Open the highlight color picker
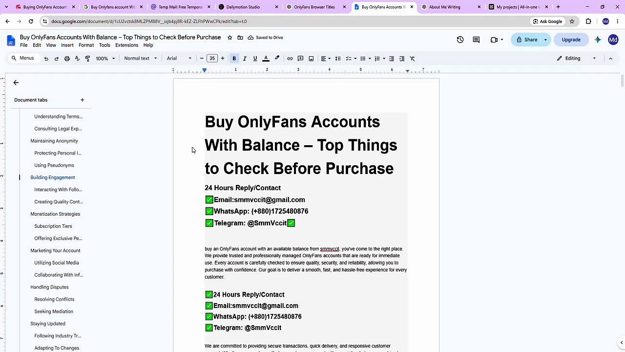The width and height of the screenshot is (625, 352). pyautogui.click(x=277, y=59)
